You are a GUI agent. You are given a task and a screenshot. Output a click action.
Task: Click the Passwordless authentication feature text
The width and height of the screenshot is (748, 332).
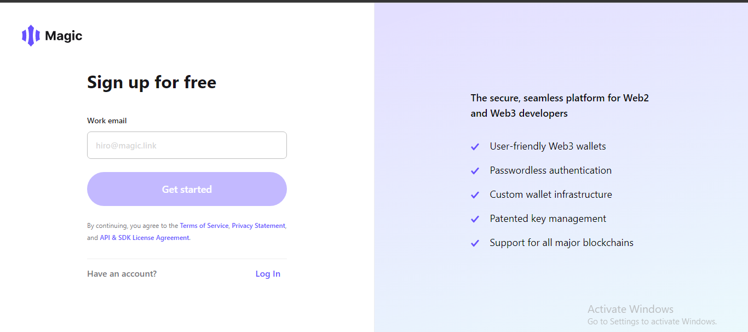pos(550,170)
